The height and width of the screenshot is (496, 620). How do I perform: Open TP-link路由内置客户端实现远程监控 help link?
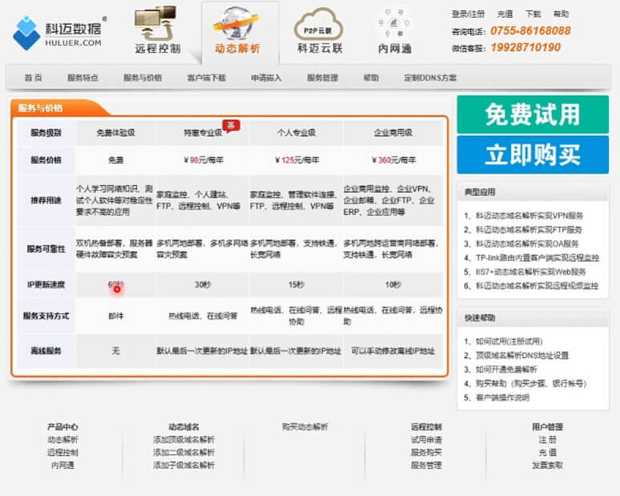point(537,257)
